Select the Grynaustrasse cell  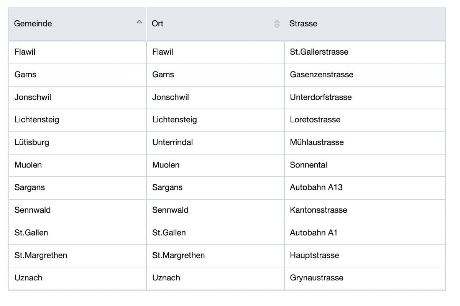316,278
